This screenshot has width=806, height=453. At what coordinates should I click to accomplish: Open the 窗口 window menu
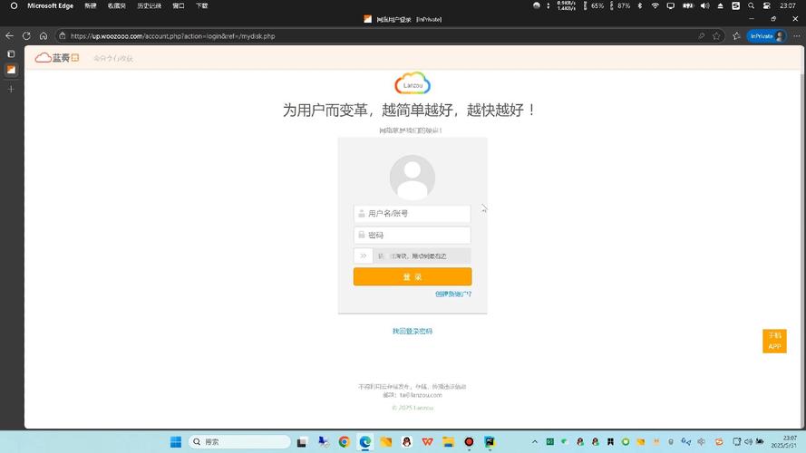coord(179,5)
